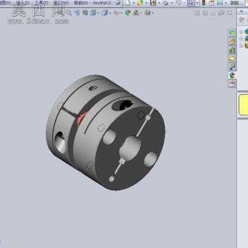Open the Appearances sphere task pane tab

(232, 75)
